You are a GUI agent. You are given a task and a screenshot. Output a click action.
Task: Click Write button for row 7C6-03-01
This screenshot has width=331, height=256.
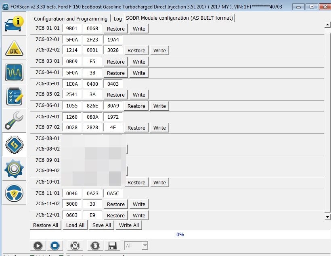139,62
